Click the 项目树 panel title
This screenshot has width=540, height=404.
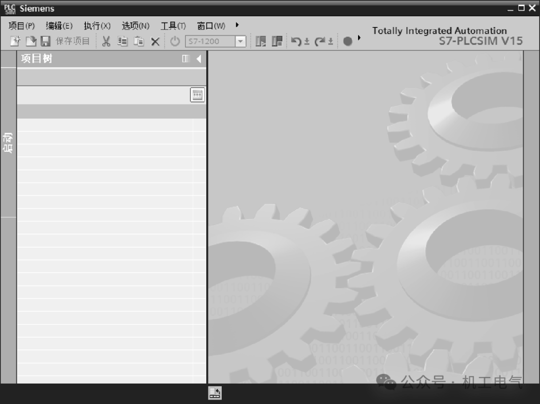(36, 58)
